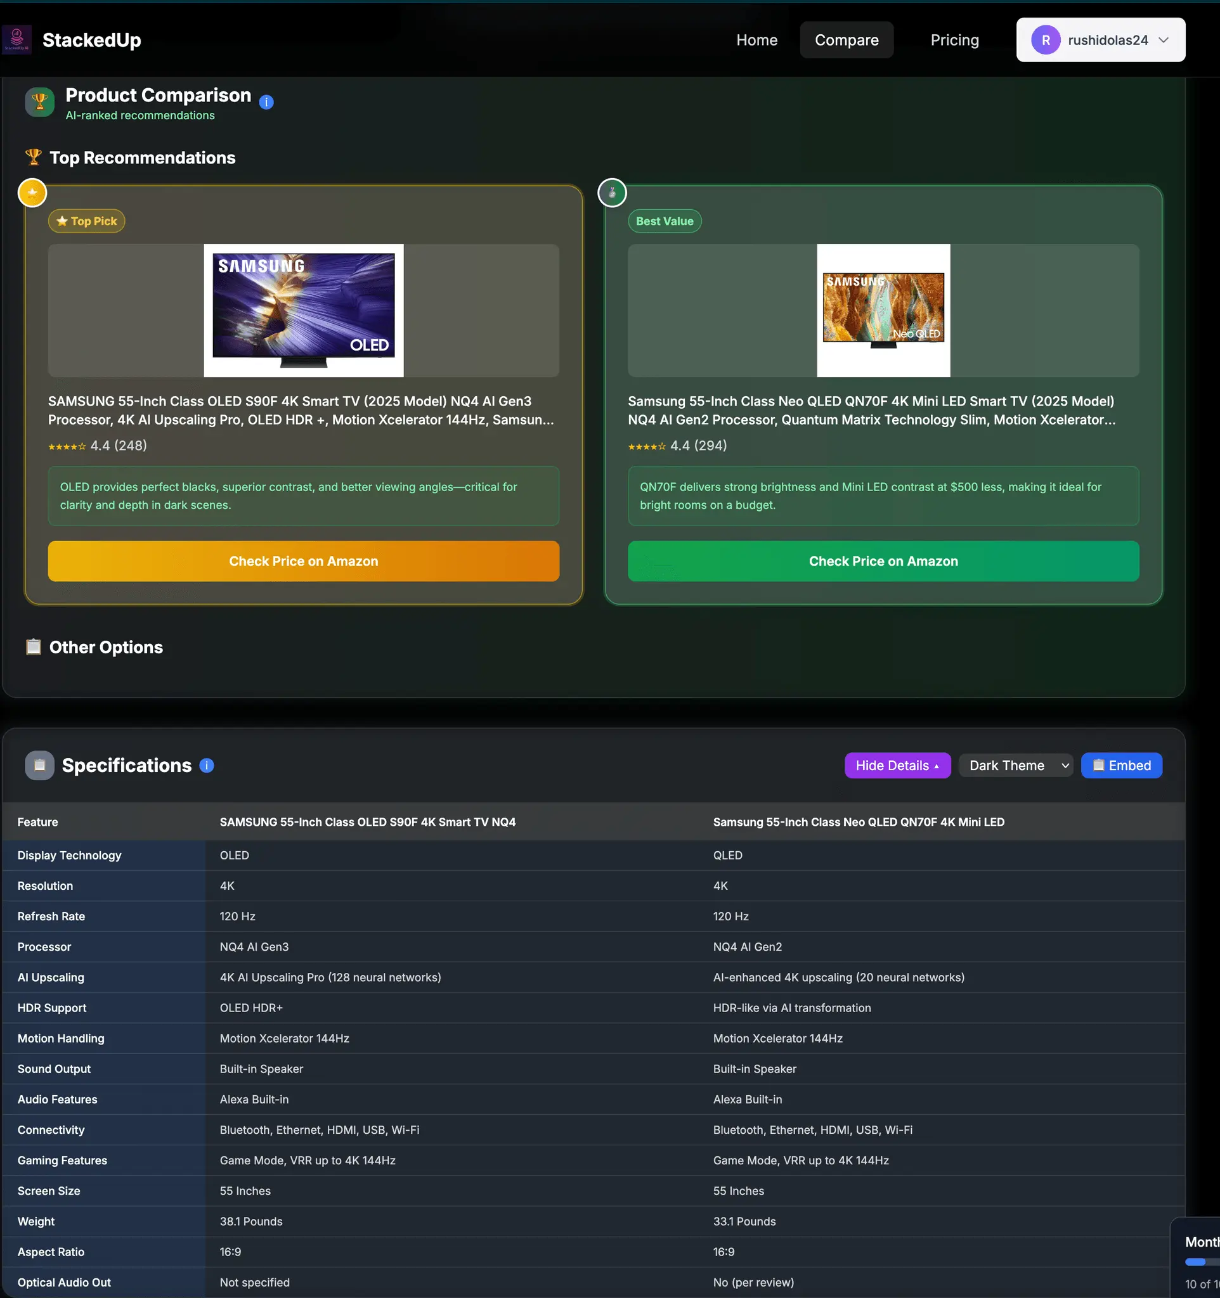The image size is (1220, 1298).
Task: Click the Refresh Rate row label
Action: point(51,916)
